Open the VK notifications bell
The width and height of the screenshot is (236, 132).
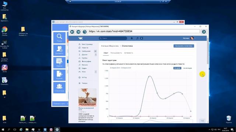[132, 38]
